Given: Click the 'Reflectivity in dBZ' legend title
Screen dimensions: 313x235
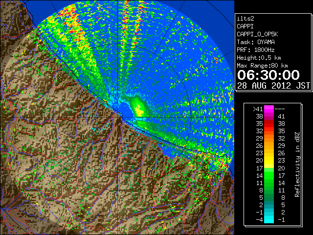Looking at the screenshot, I should pos(297,164).
